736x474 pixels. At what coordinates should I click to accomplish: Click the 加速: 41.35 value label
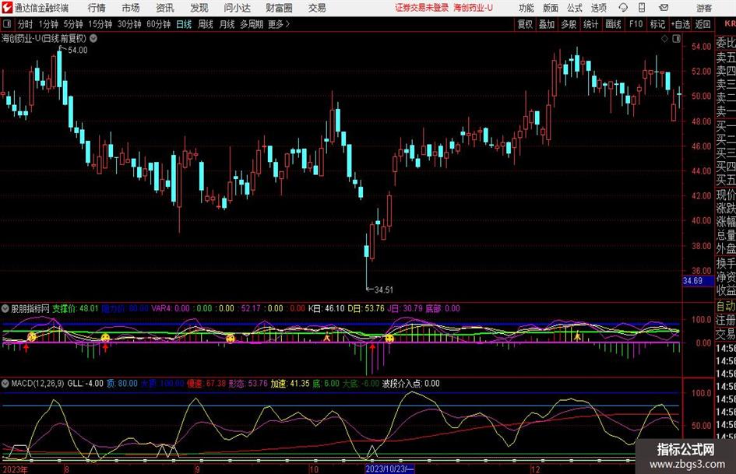[290, 384]
